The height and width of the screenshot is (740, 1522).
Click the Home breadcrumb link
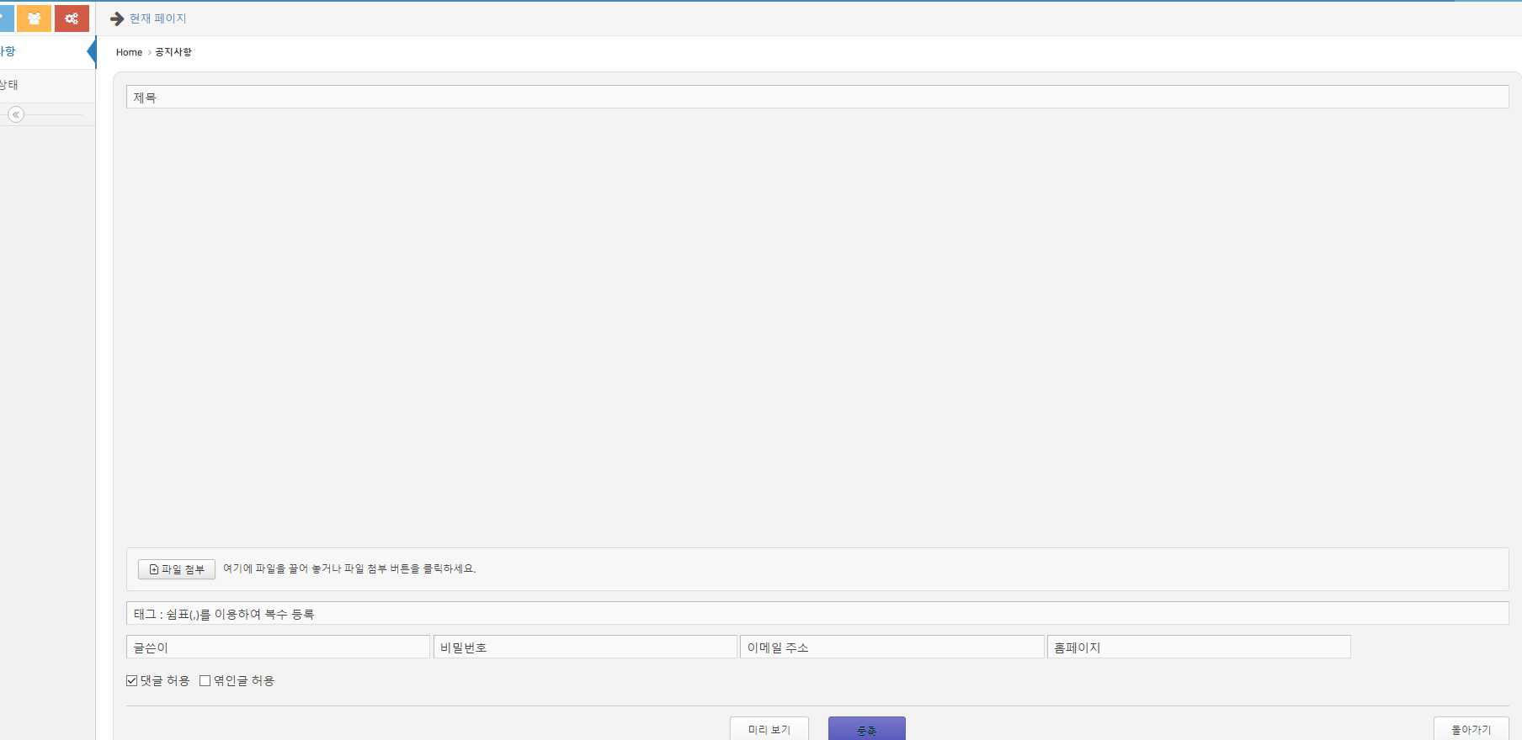coord(129,52)
